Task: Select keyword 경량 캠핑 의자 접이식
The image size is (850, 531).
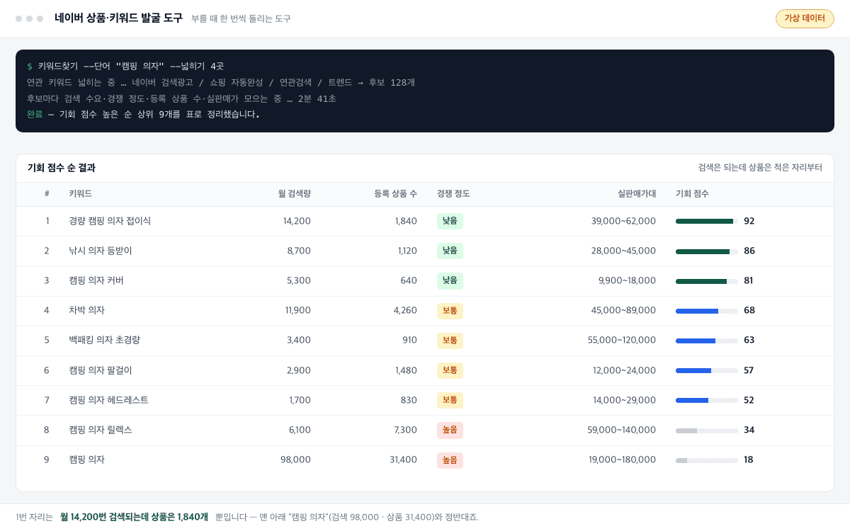Action: (x=110, y=221)
